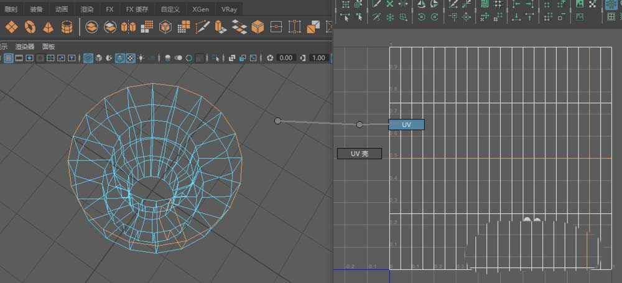Click the snowflake icon in UV toolbar

tap(390, 17)
